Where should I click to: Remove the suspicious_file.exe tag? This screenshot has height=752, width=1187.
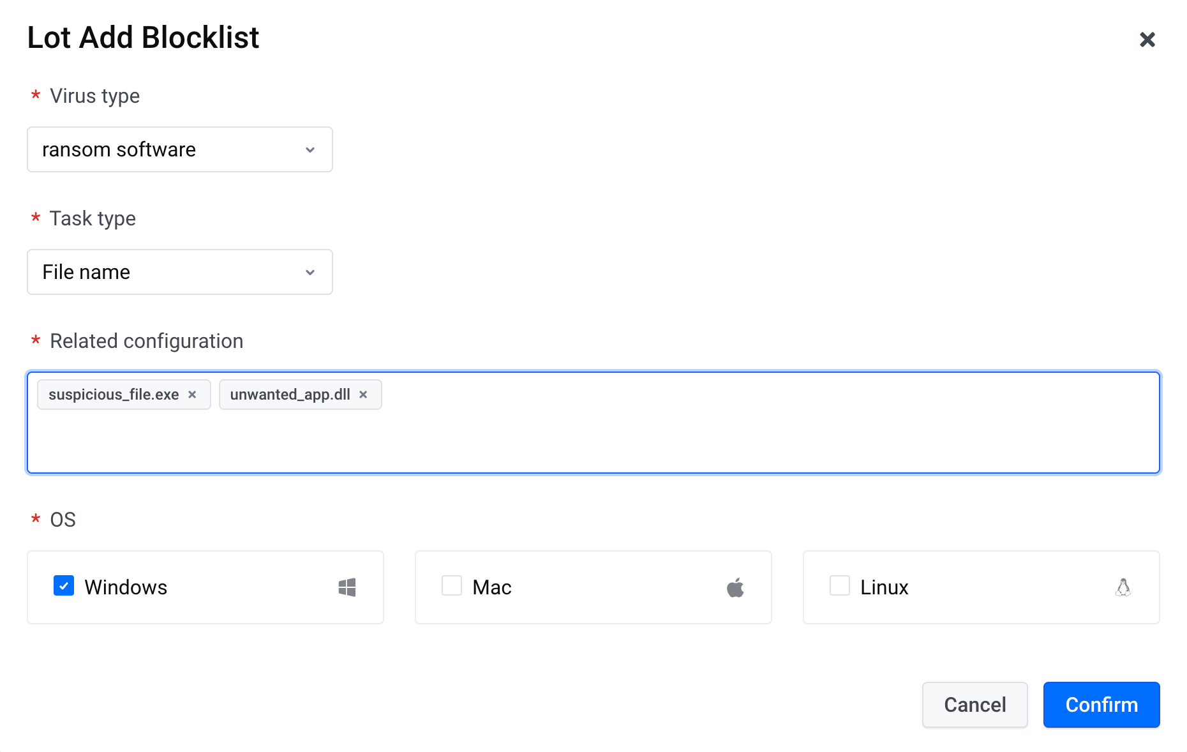click(192, 395)
